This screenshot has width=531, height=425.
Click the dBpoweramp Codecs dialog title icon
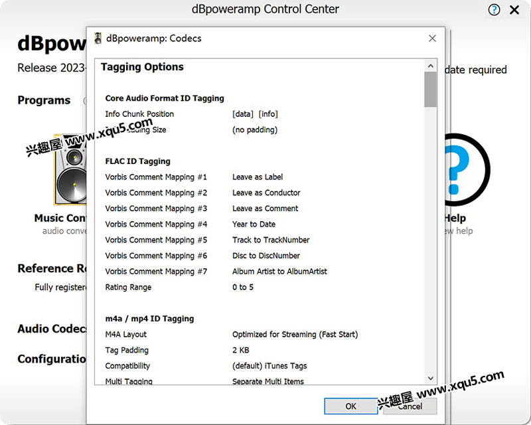[x=98, y=39]
